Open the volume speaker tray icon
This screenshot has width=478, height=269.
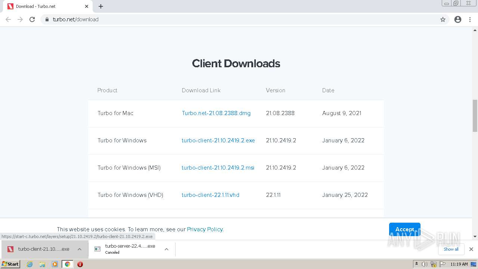click(x=425, y=264)
